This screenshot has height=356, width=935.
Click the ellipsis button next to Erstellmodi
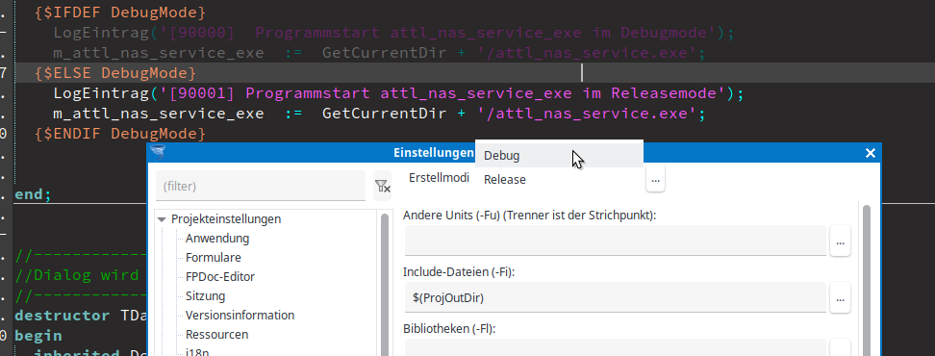pos(655,179)
